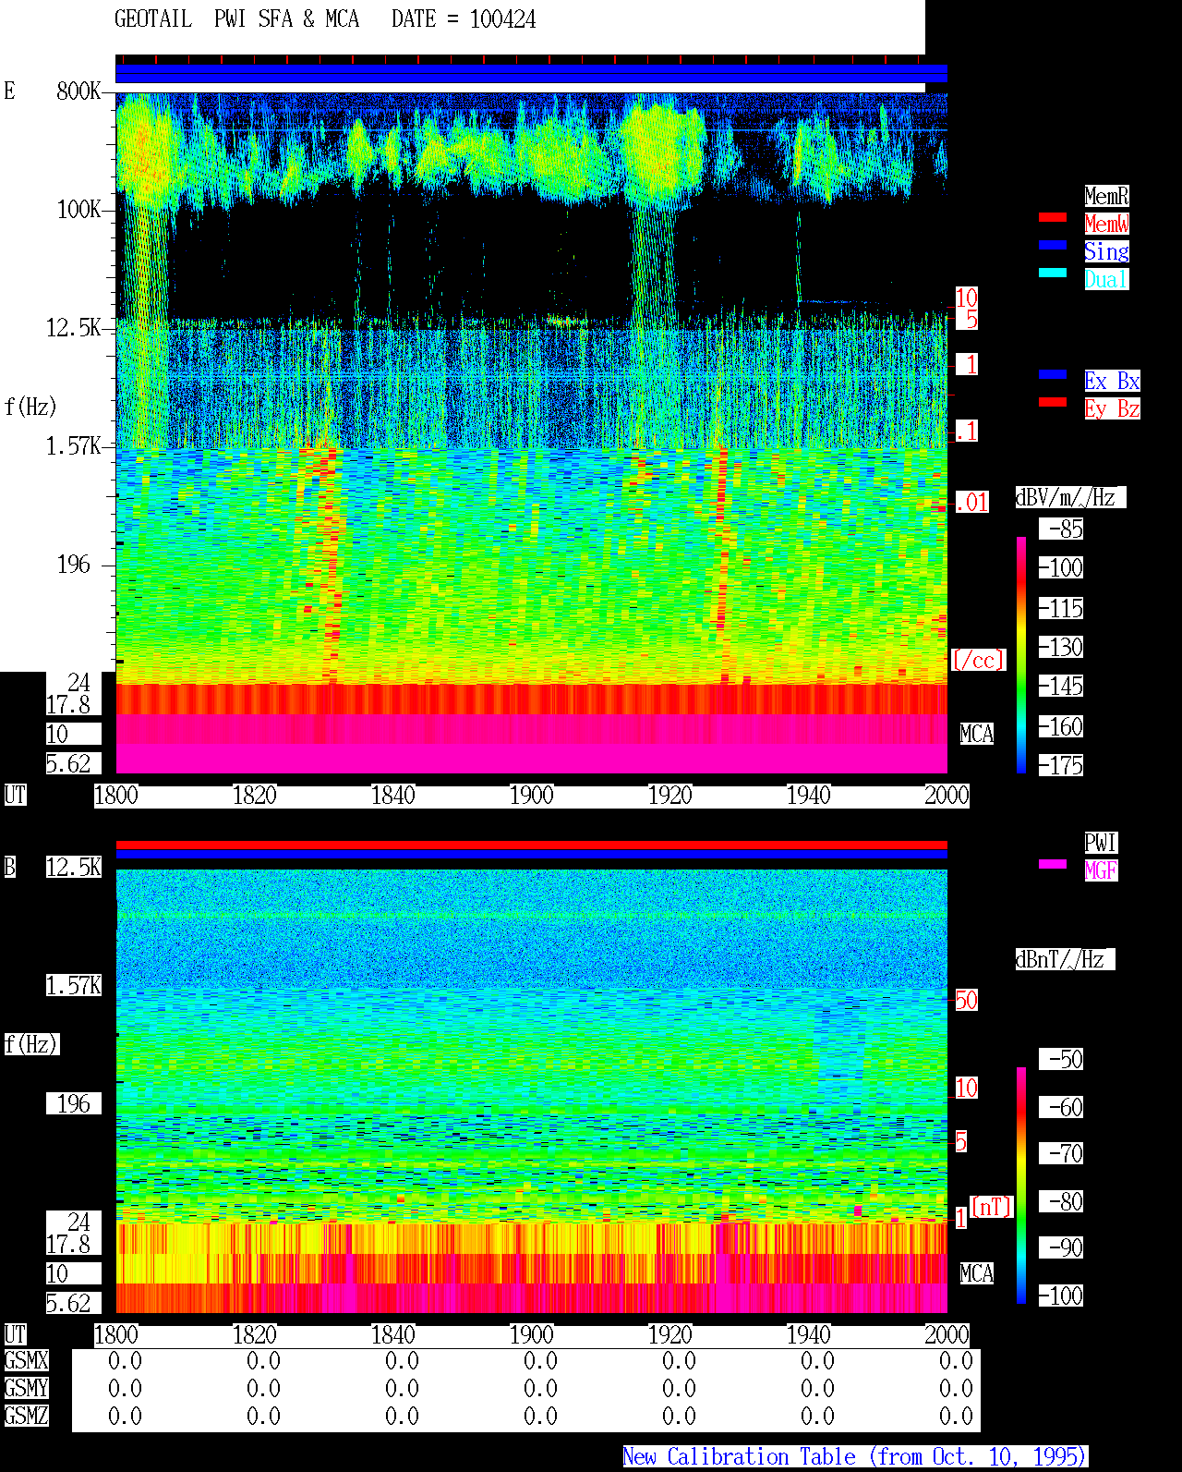Click the -80 magnetic color scale value

1062,1201
